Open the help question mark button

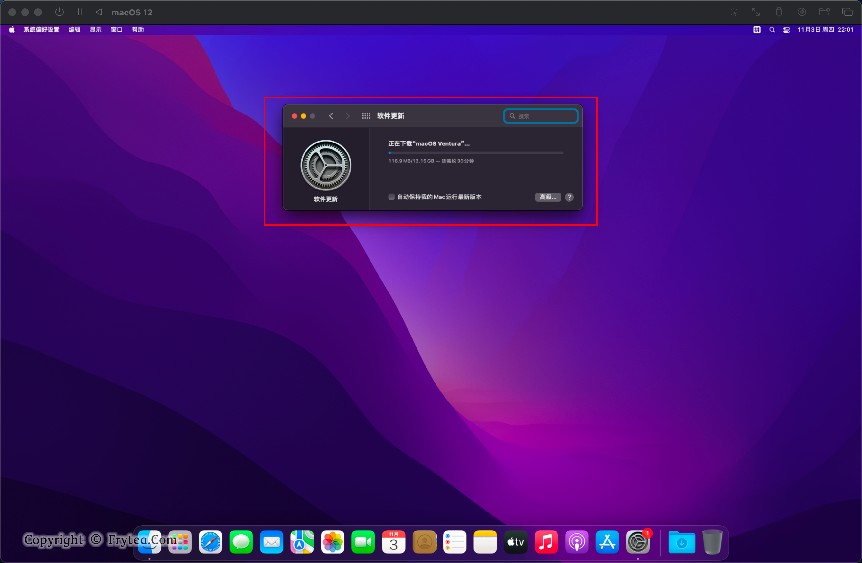click(569, 197)
